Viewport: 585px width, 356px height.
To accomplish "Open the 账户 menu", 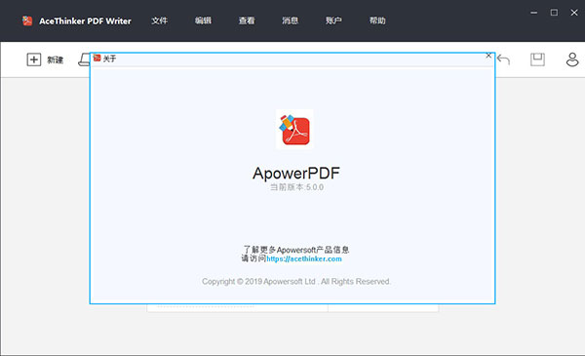I will 333,20.
